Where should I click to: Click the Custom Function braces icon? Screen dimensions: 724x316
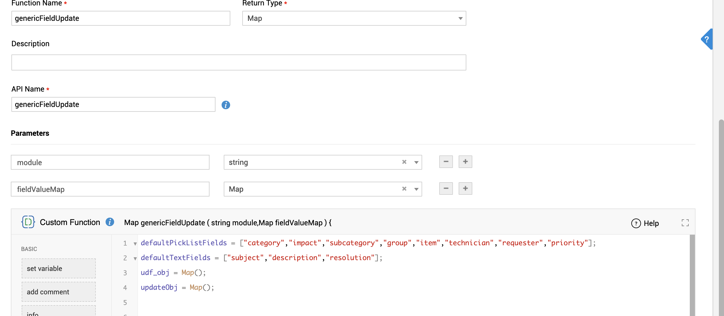pyautogui.click(x=28, y=222)
